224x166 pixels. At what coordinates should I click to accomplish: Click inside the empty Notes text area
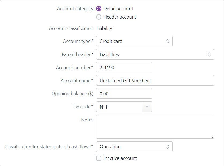click(x=155, y=126)
